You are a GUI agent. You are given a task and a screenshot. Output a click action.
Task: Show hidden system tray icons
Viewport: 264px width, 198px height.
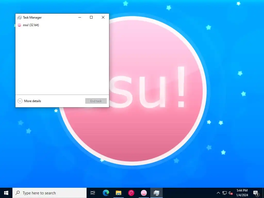coord(218,193)
